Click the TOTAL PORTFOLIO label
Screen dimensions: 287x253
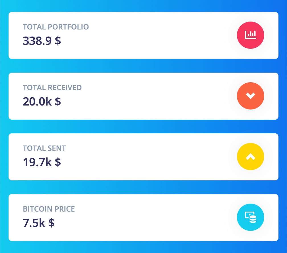tap(56, 27)
